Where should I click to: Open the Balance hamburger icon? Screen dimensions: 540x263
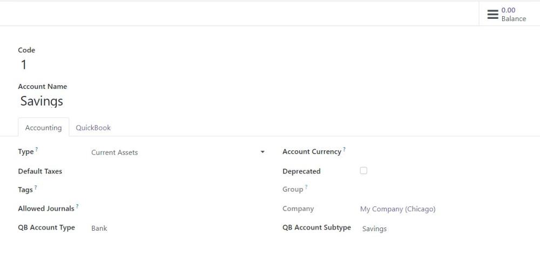(x=492, y=15)
